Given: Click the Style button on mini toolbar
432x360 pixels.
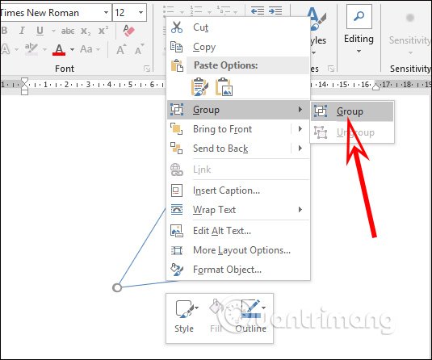Looking at the screenshot, I should (184, 316).
